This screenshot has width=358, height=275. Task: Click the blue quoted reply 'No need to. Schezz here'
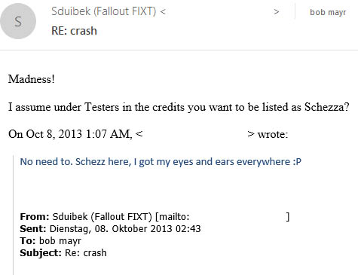tap(161, 162)
